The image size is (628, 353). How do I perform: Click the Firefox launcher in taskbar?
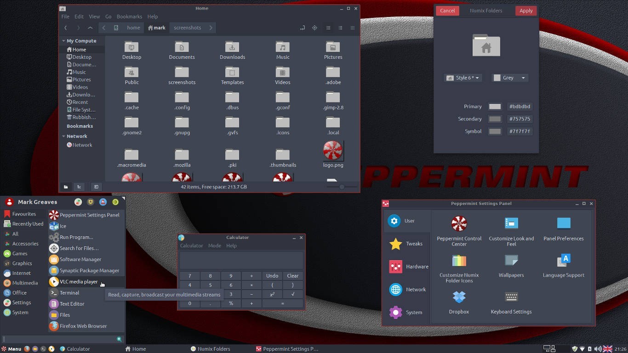point(27,349)
